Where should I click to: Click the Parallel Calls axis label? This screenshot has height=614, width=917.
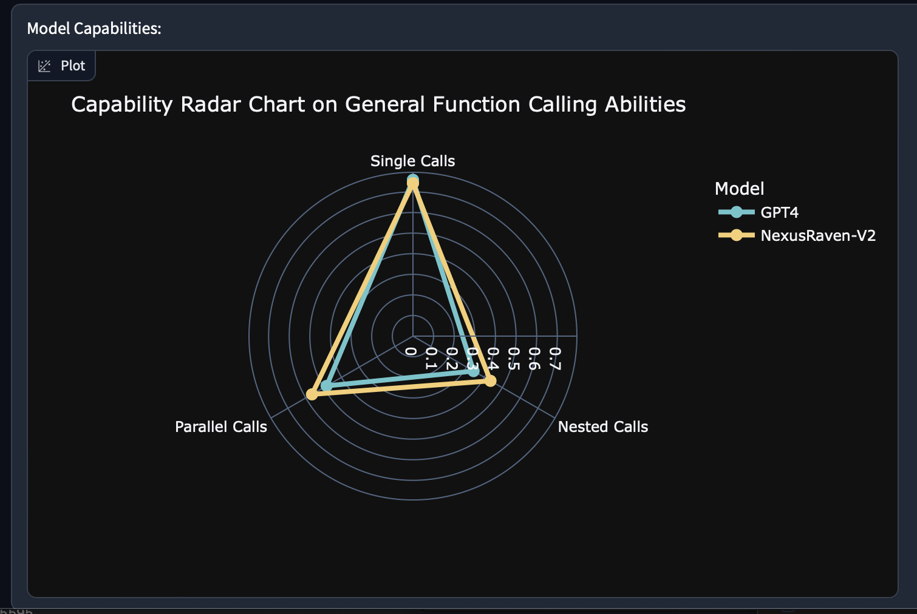(x=220, y=427)
